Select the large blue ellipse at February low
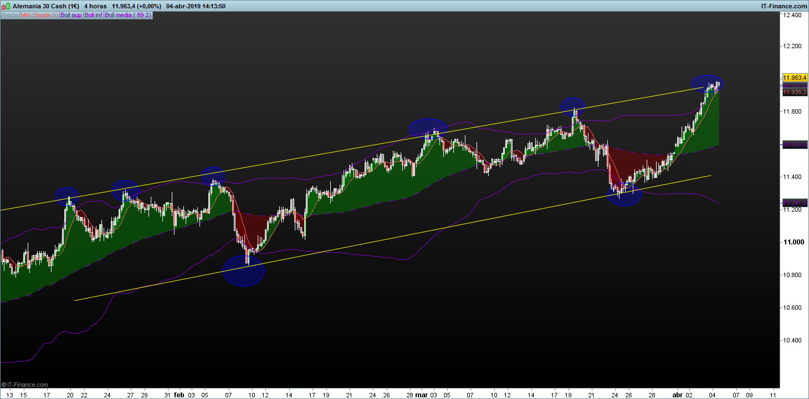This screenshot has width=809, height=399. [x=243, y=271]
